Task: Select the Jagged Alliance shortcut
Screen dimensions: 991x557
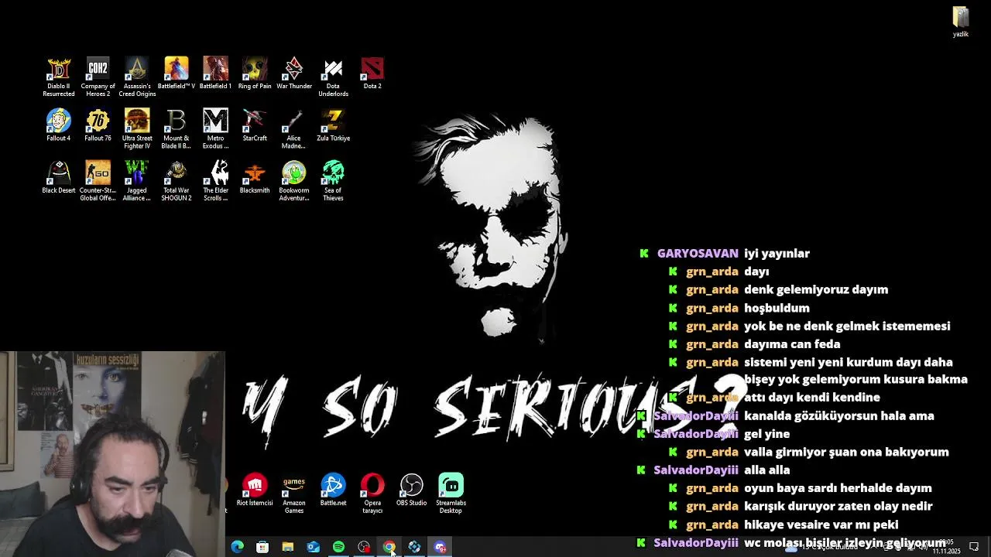Action: tap(137, 181)
